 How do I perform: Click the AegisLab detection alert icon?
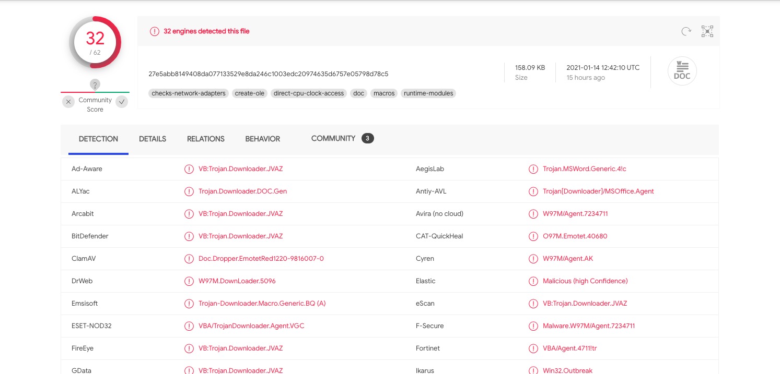click(x=533, y=169)
